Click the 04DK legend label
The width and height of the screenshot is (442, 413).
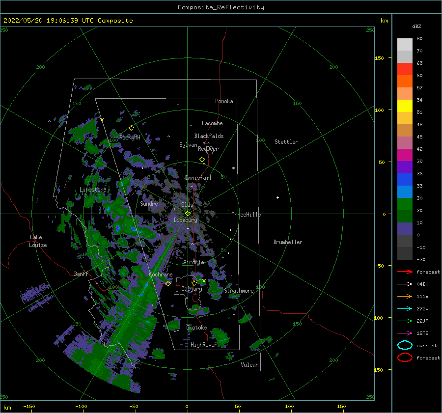(422, 284)
